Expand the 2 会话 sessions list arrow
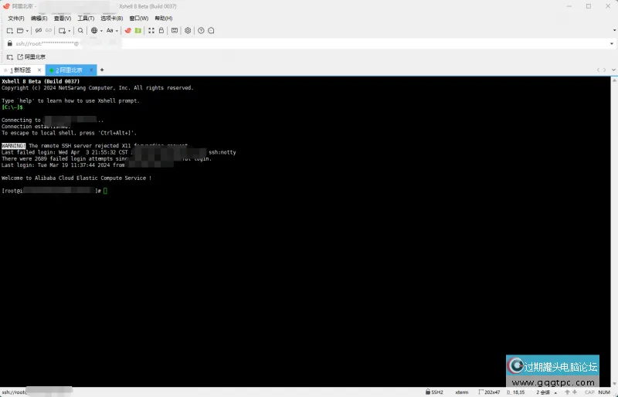The width and height of the screenshot is (618, 397). pos(555,392)
